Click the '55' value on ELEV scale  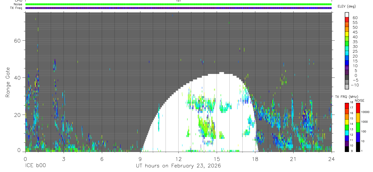[355, 22]
